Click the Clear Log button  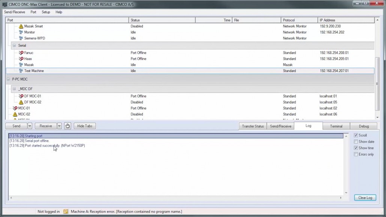click(365, 198)
